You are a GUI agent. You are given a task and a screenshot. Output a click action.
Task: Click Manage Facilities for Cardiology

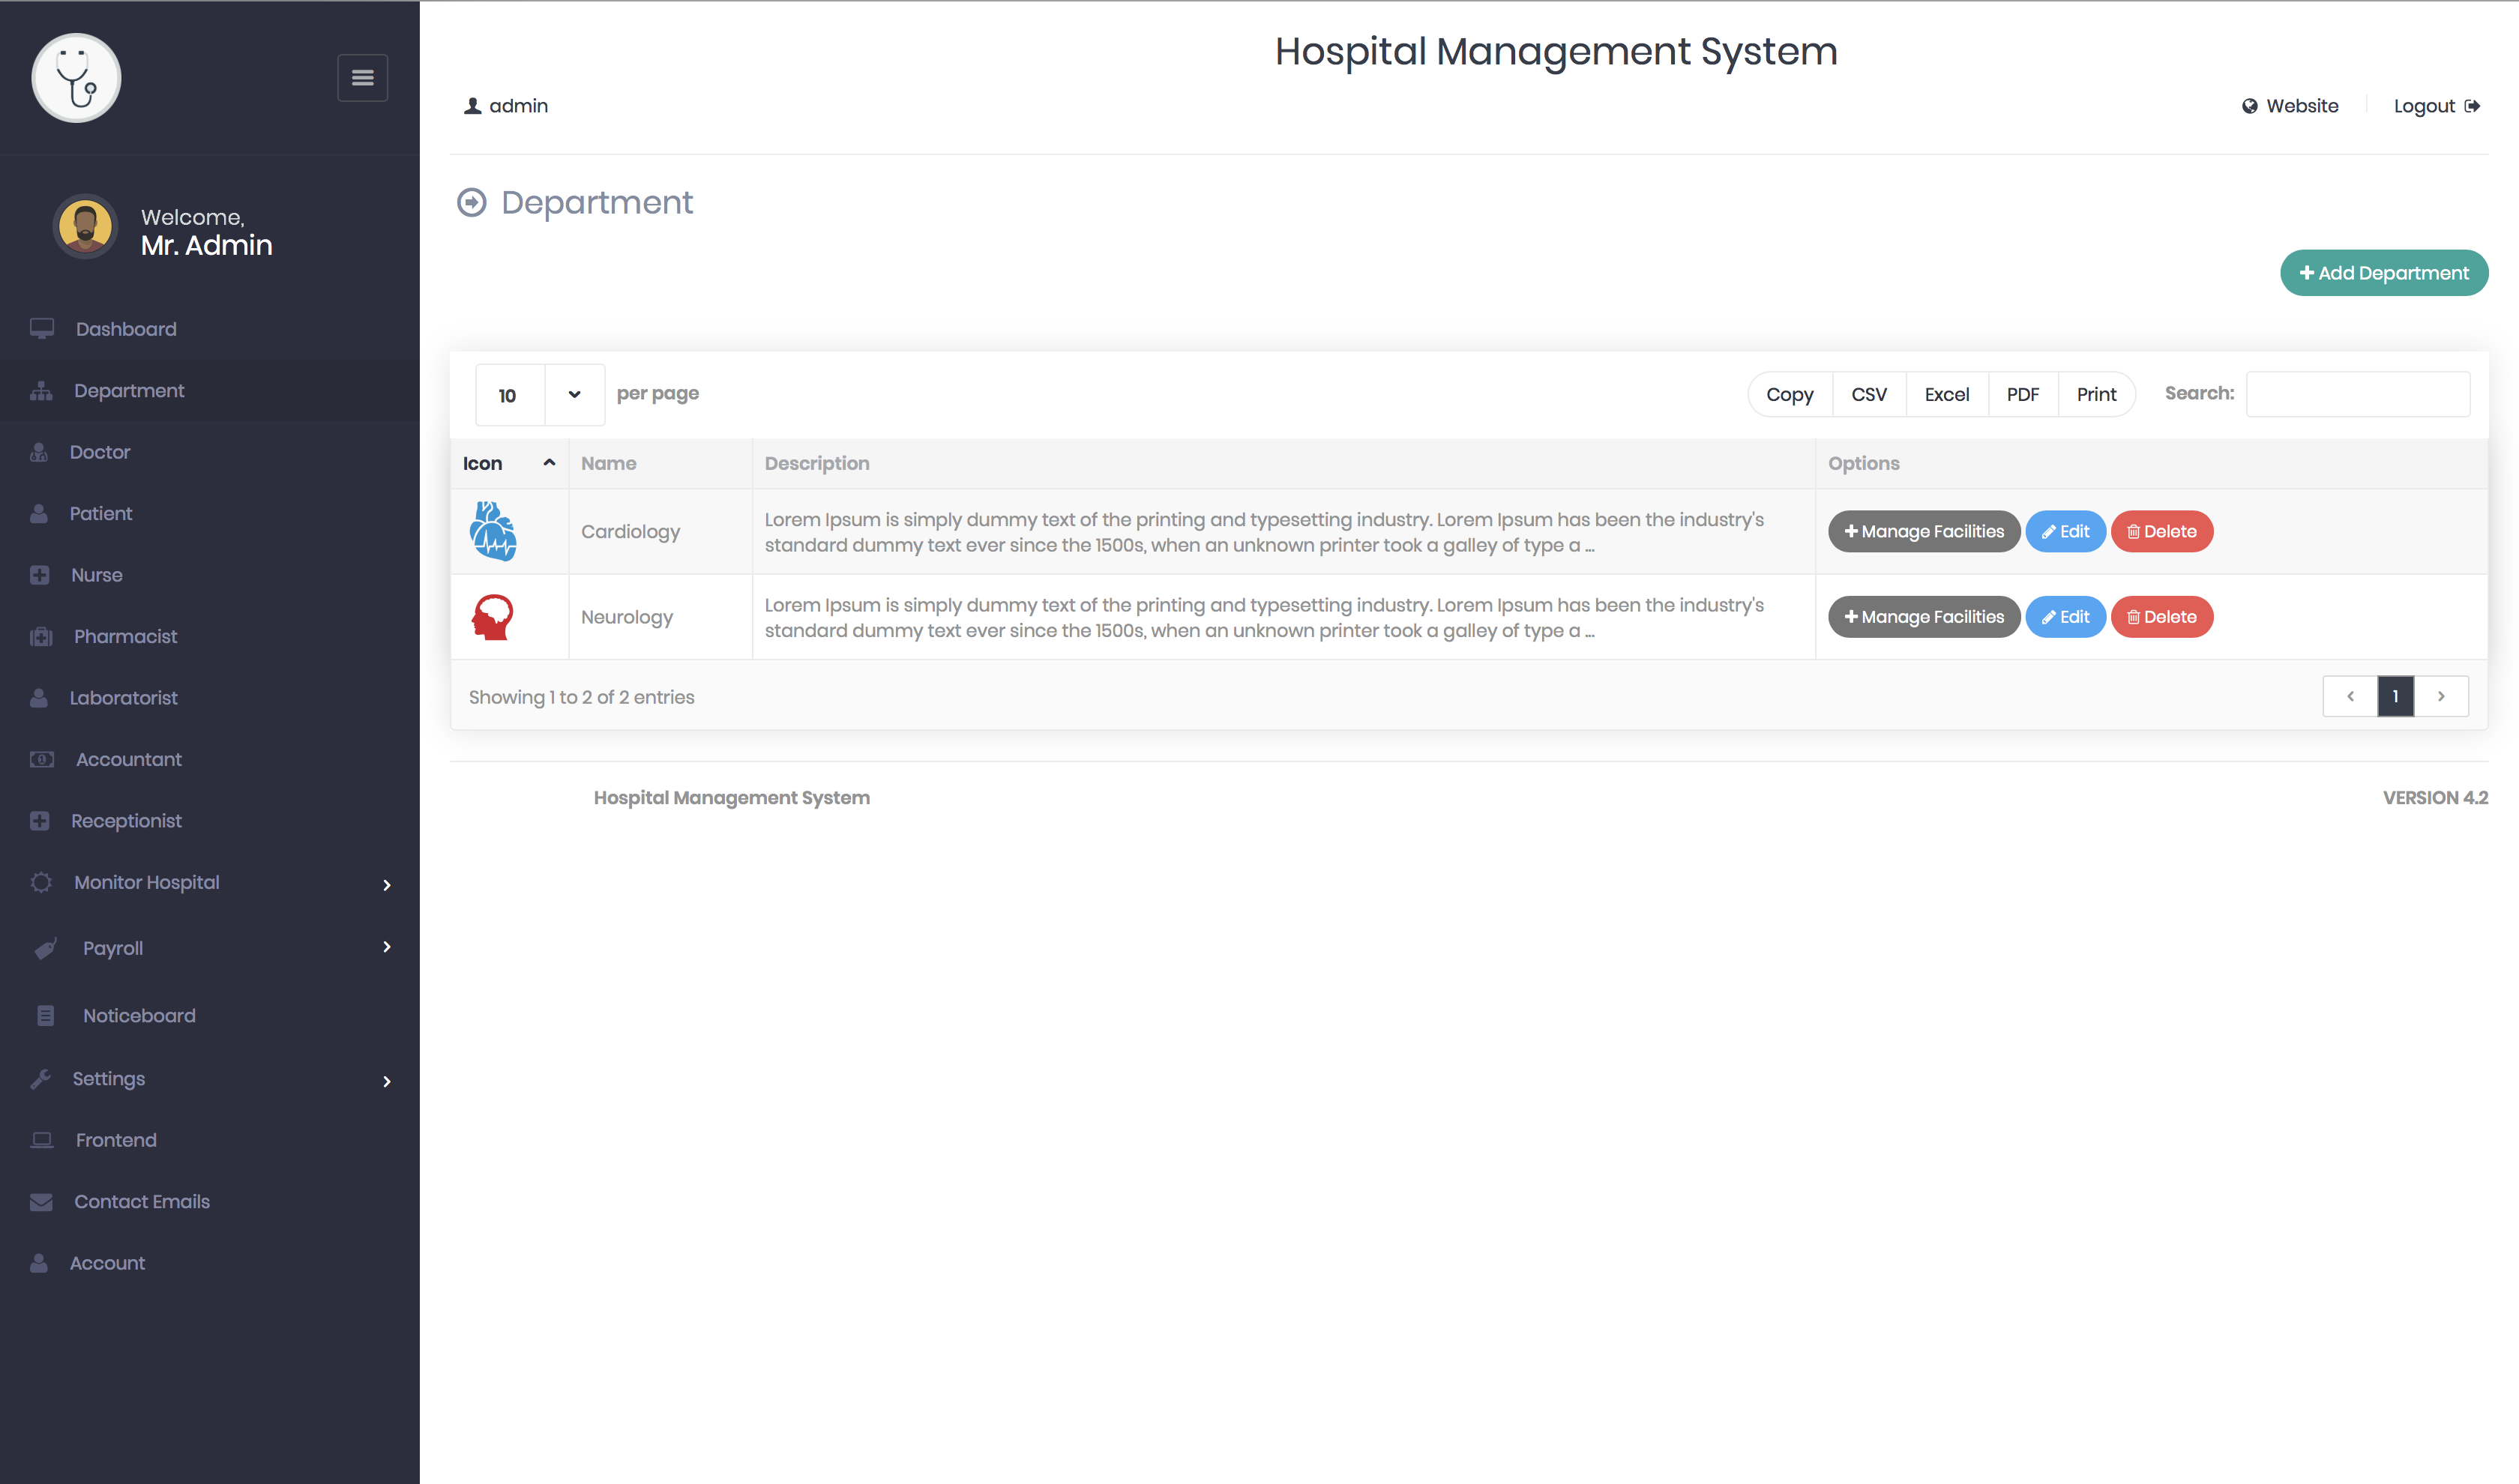coord(1923,531)
